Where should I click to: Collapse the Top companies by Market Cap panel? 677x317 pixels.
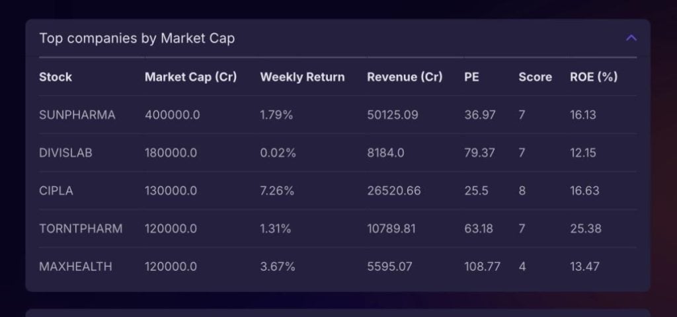[x=631, y=38]
